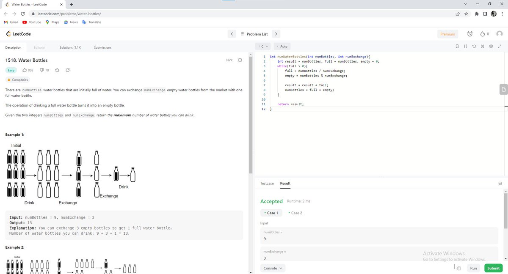
Task: Show the Hint
Action: [x=229, y=60]
